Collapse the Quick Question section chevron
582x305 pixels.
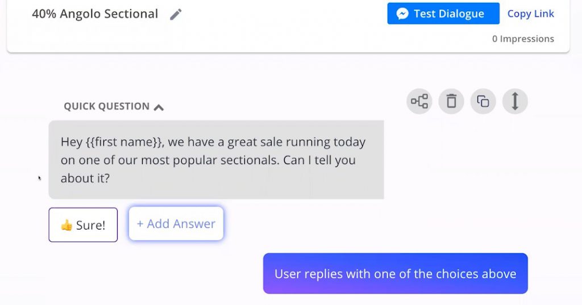tap(159, 107)
